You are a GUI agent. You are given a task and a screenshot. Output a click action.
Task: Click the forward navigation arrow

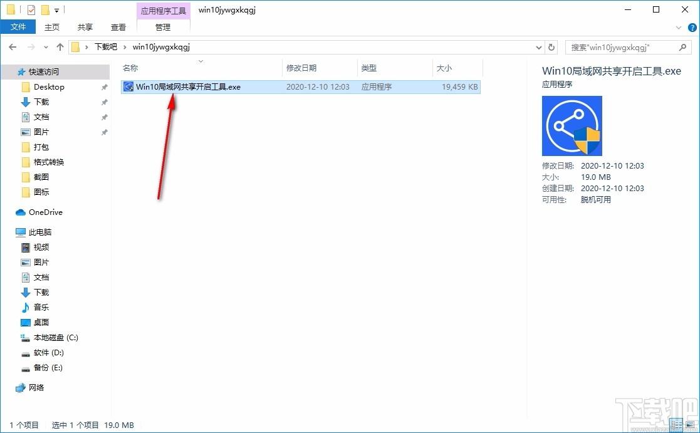tap(31, 47)
